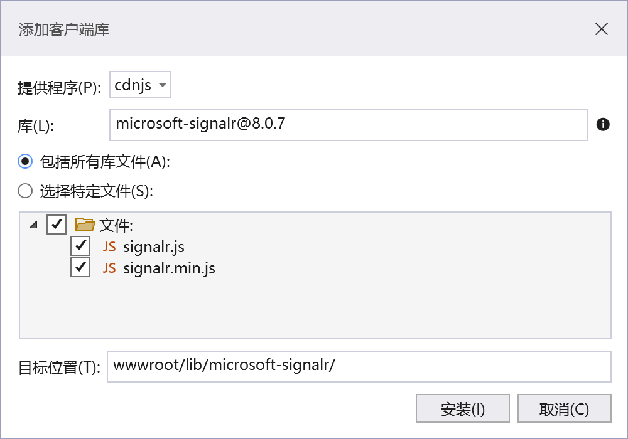Click the JS icon for signalr.js

tap(109, 246)
